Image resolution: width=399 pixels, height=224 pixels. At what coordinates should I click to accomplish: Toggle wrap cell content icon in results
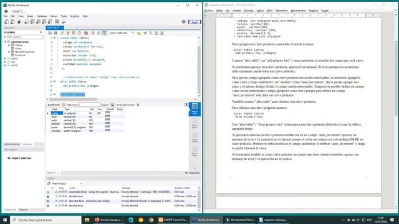(138, 105)
